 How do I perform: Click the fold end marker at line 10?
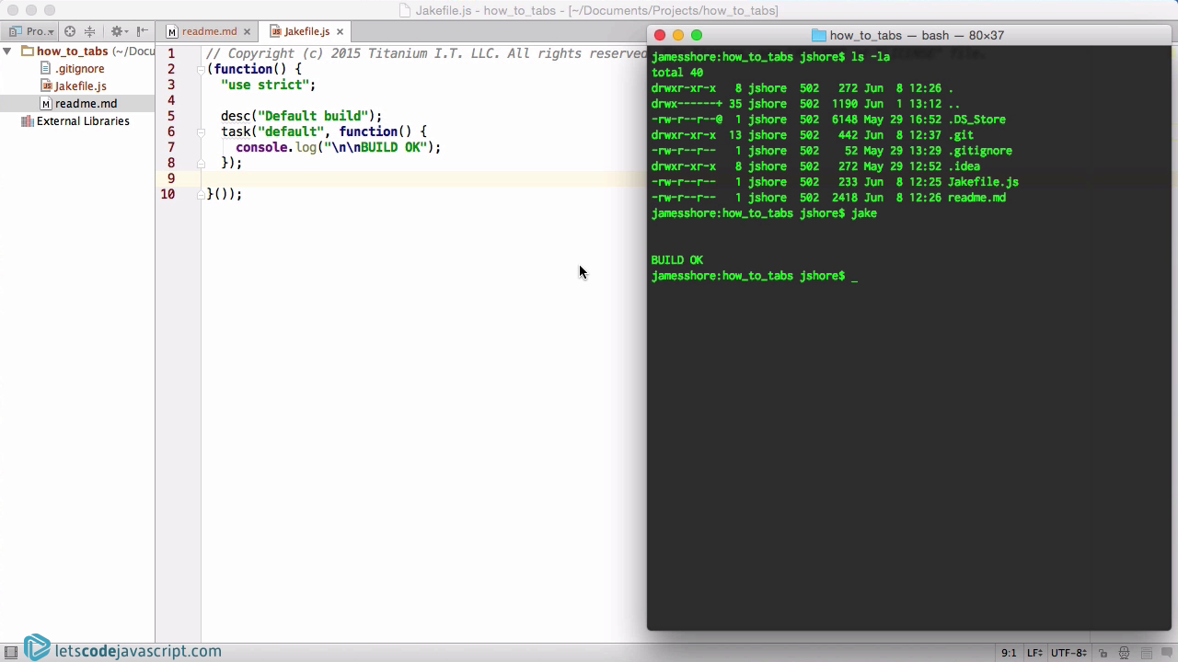coord(201,194)
